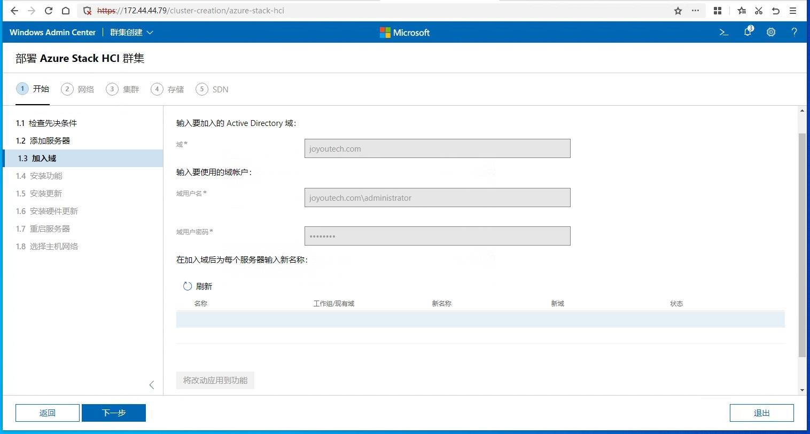Expand the 群集创建 dropdown

point(131,33)
